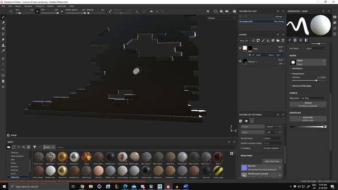Delete the selected layer

(283, 41)
